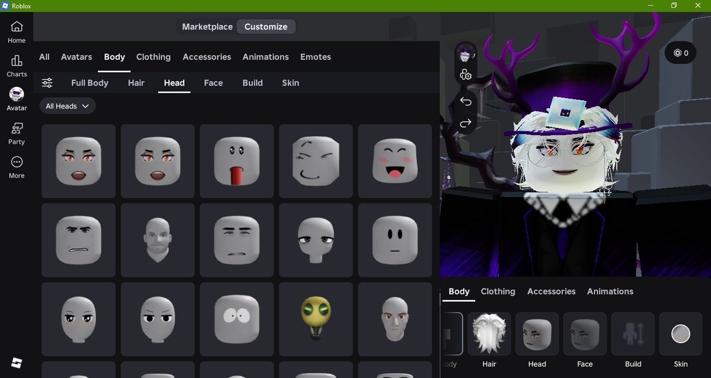This screenshot has width=711, height=378.
Task: Select the top Clothing category tab
Action: 153,57
